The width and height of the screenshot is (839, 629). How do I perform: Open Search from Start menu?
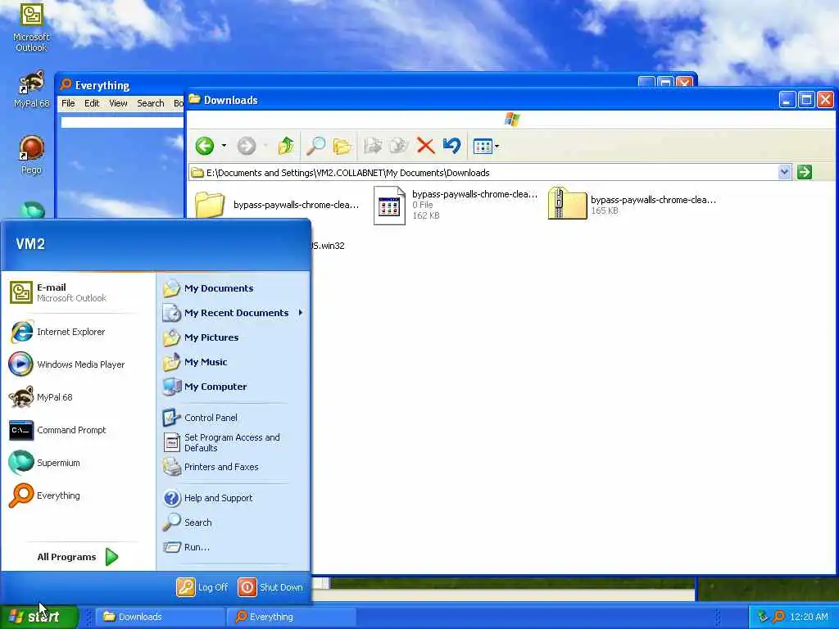tap(234, 523)
